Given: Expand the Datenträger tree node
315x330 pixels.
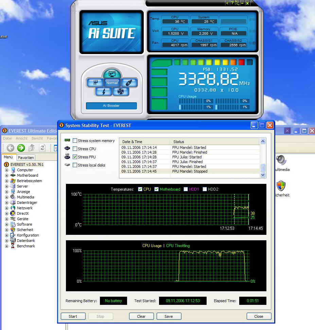Looking at the screenshot, I should coord(6,203).
